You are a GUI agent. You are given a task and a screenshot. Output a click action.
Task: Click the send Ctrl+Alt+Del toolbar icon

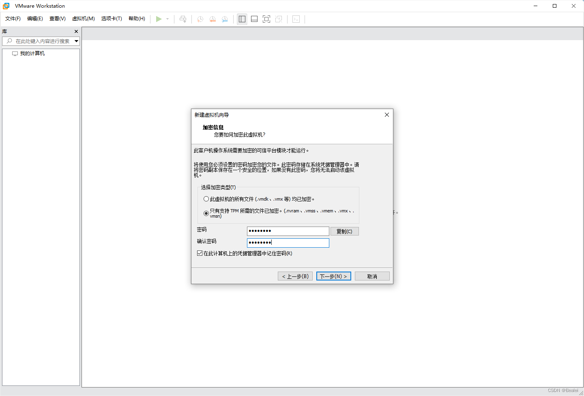coord(183,19)
